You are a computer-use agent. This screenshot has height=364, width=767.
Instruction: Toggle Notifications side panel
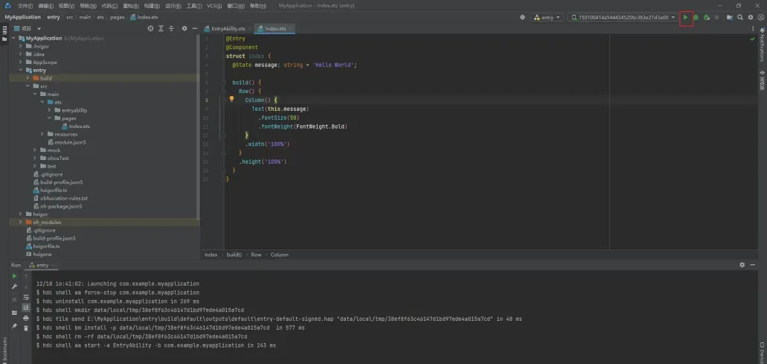pyautogui.click(x=762, y=45)
